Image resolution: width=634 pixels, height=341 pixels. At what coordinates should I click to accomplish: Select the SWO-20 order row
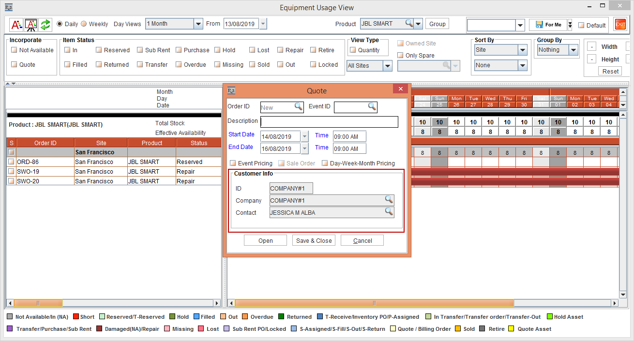tap(114, 181)
